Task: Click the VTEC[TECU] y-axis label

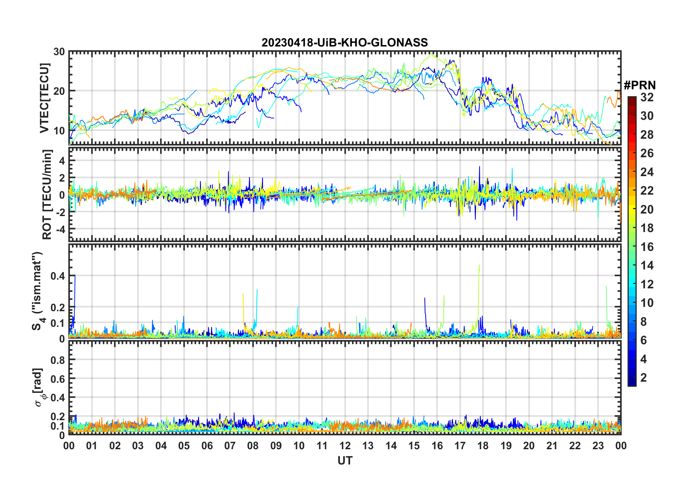Action: click(x=44, y=98)
